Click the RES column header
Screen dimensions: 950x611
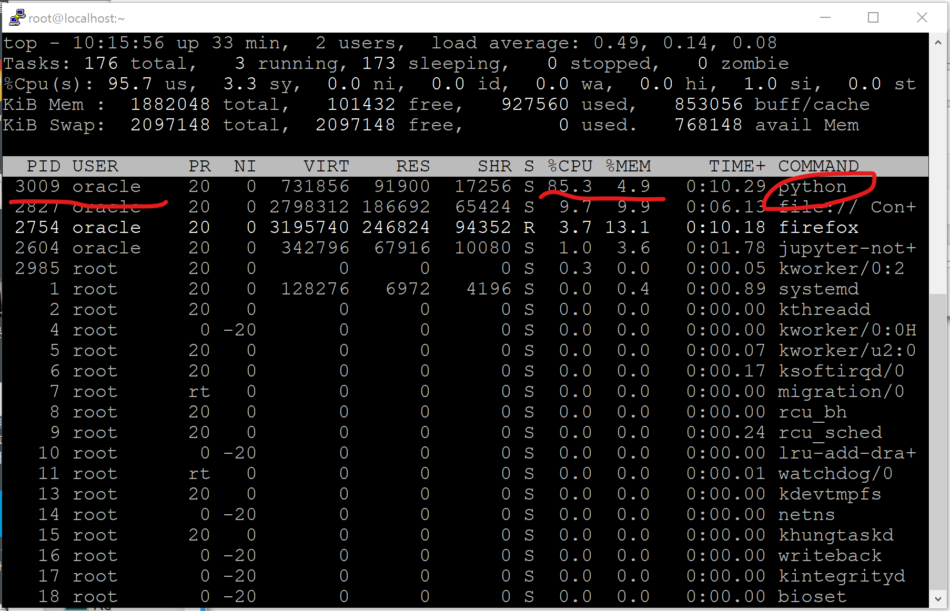click(413, 166)
